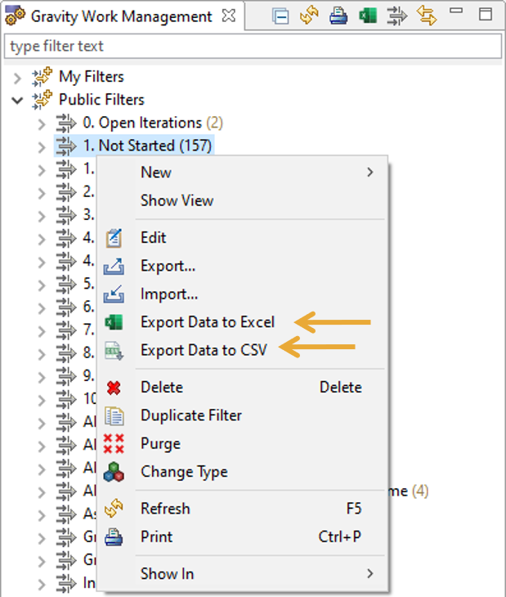
Task: Click Duplicate Filter menu entry
Action: pyautogui.click(x=190, y=415)
